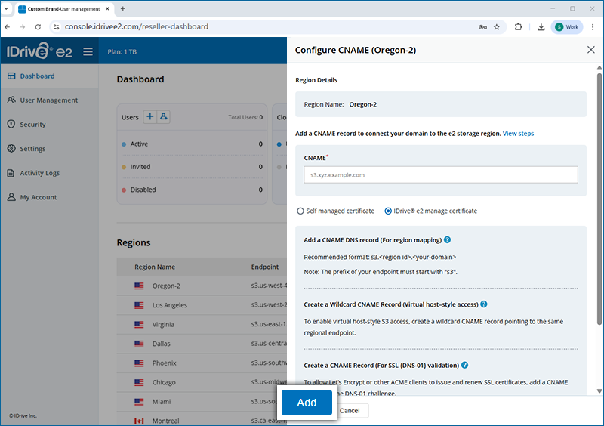Image resolution: width=604 pixels, height=426 pixels.
Task: Select the Virginia region row
Action: click(202, 325)
